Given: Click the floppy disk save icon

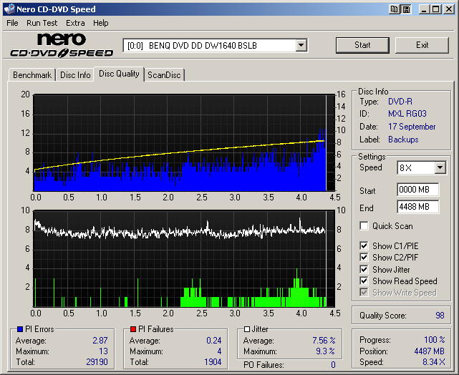Looking at the screenshot, I should [406, 9].
